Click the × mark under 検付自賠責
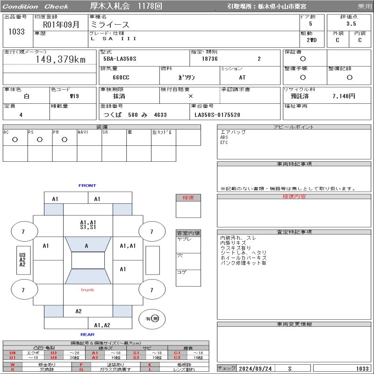Image resolution: width=374 pixels, height=374 pixels. click(191, 96)
